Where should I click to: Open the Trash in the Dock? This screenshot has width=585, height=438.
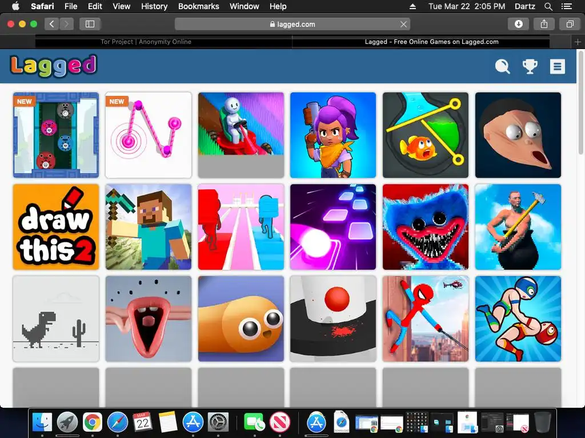[x=543, y=422]
